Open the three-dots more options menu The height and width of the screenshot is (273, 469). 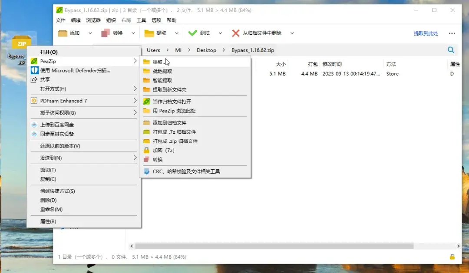coord(452,33)
